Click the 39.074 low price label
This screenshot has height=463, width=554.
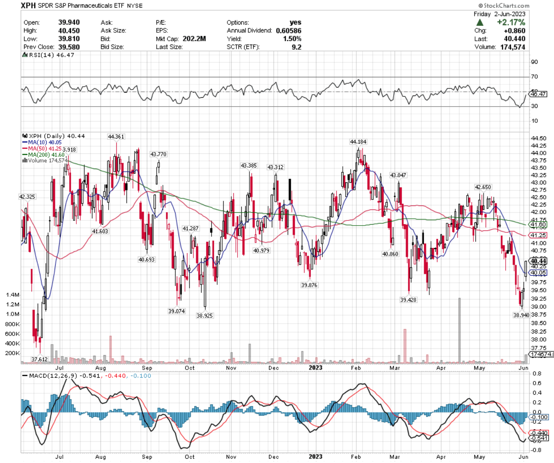[176, 311]
